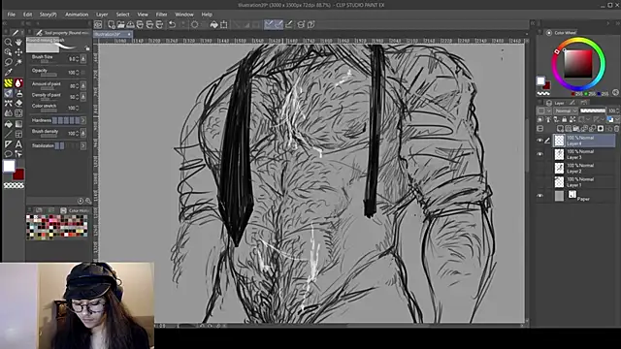The width and height of the screenshot is (621, 349).
Task: Click the white main color swatch in the toolbox
Action: 9,166
